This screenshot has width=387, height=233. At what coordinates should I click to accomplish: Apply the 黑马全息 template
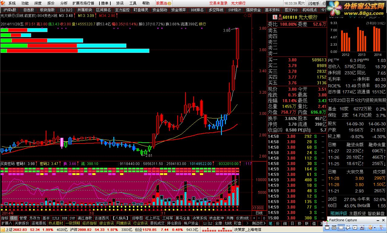point(183,218)
